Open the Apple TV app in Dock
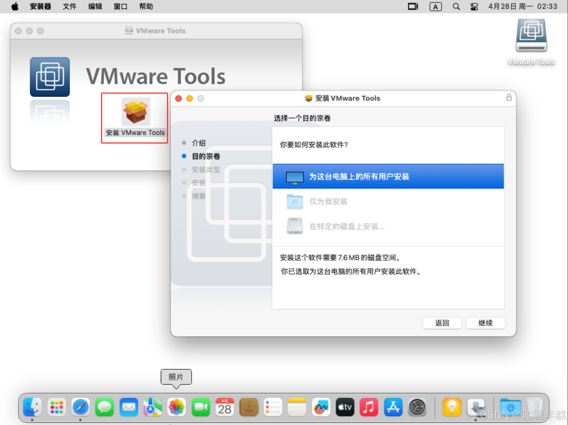The width and height of the screenshot is (568, 425). pyautogui.click(x=345, y=407)
